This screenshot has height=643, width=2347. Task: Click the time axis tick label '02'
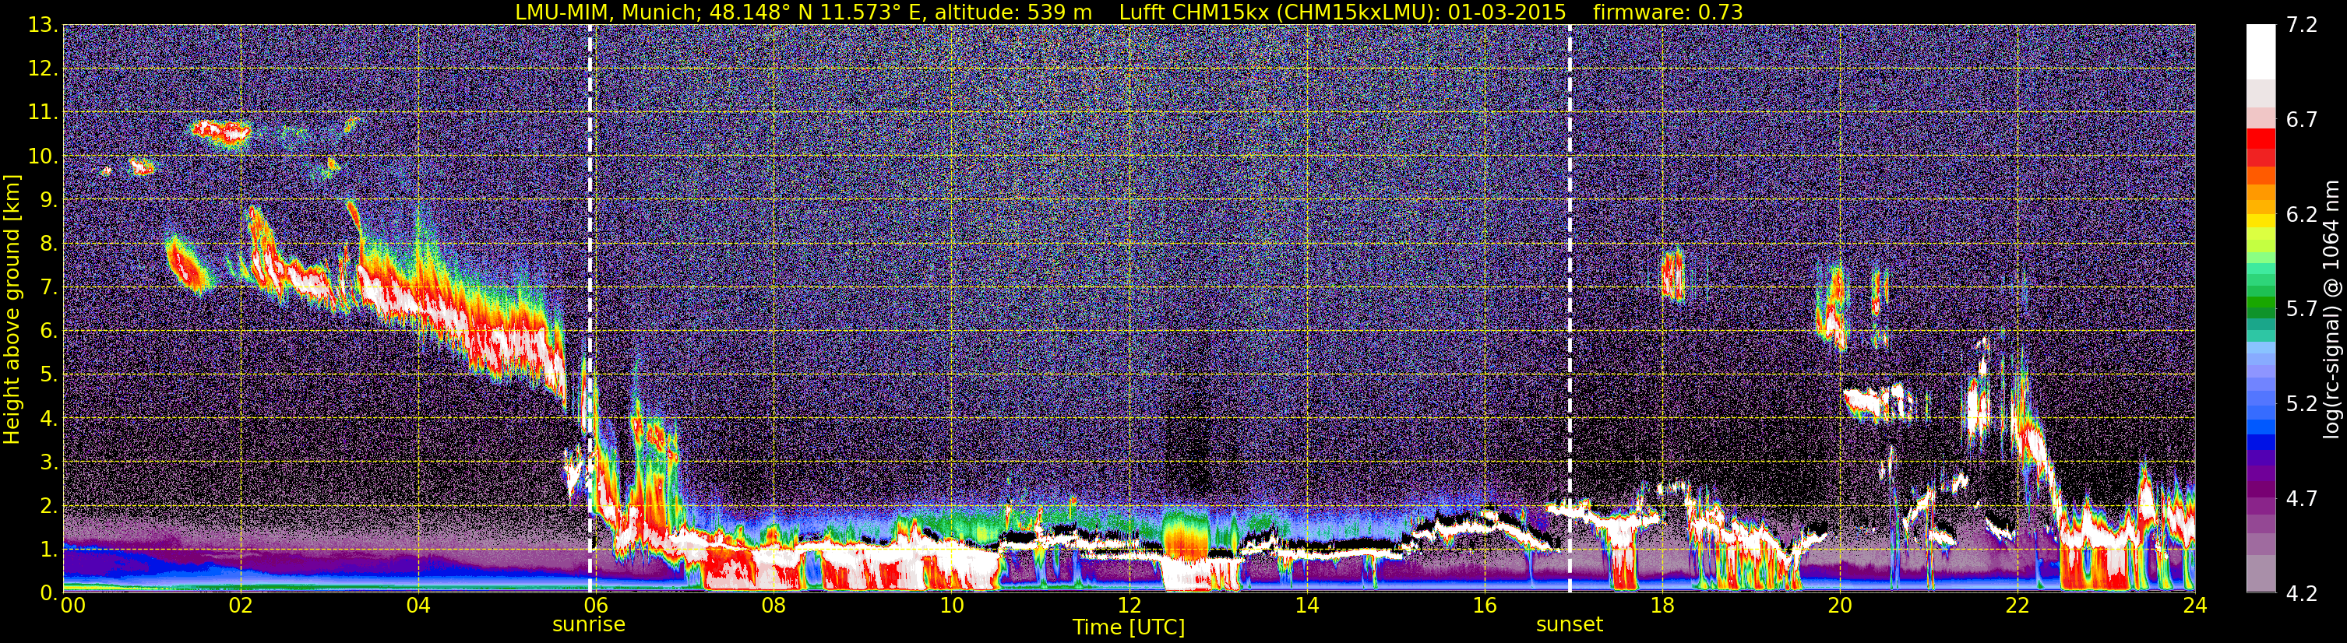coord(240,606)
